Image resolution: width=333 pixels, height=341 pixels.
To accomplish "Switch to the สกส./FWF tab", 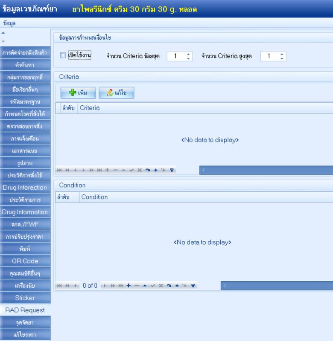I will [x=25, y=224].
